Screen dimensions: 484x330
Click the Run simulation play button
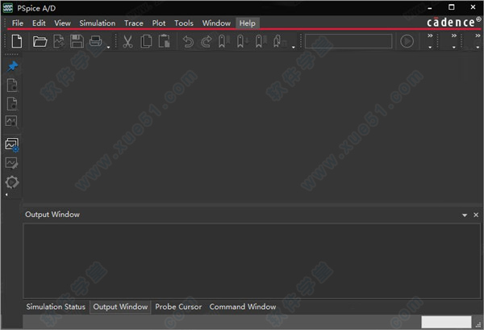407,41
